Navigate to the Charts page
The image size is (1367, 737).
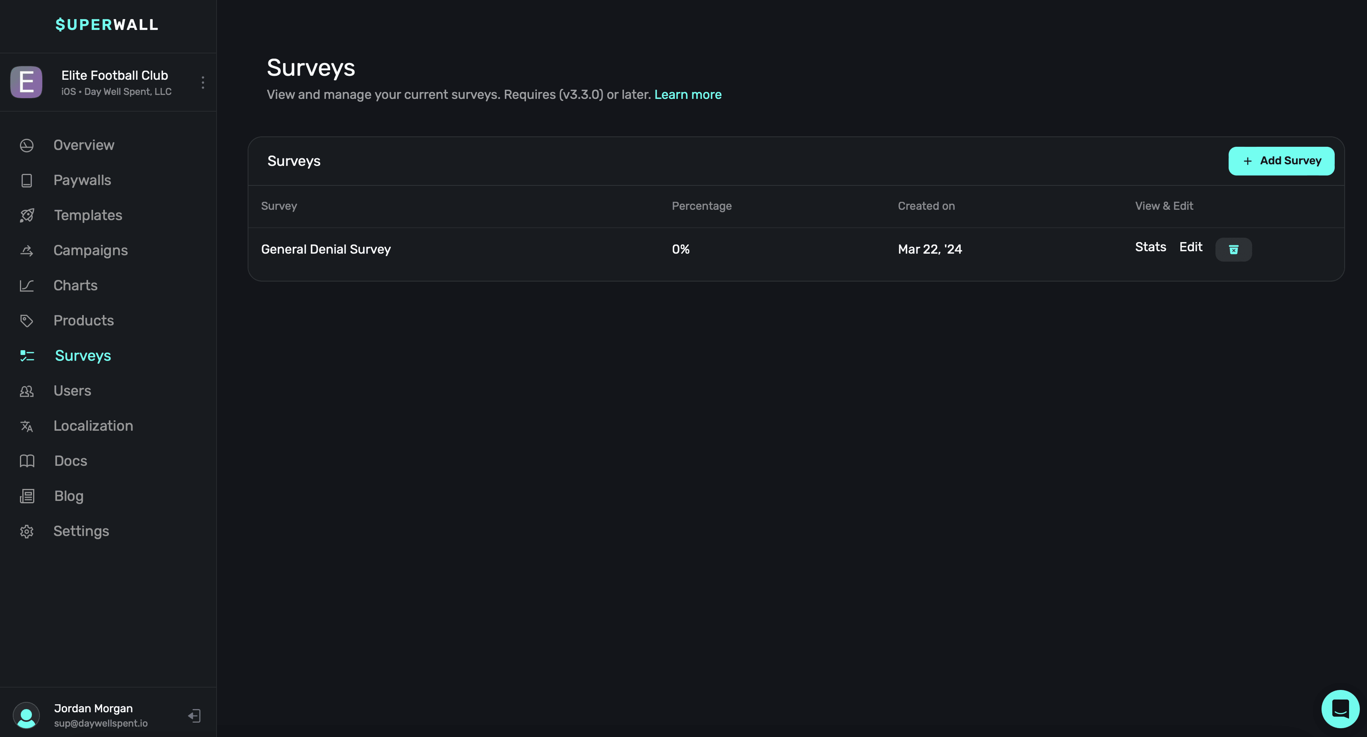(75, 286)
